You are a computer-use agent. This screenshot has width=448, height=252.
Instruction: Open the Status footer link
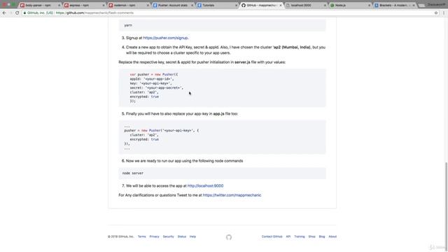182,237
